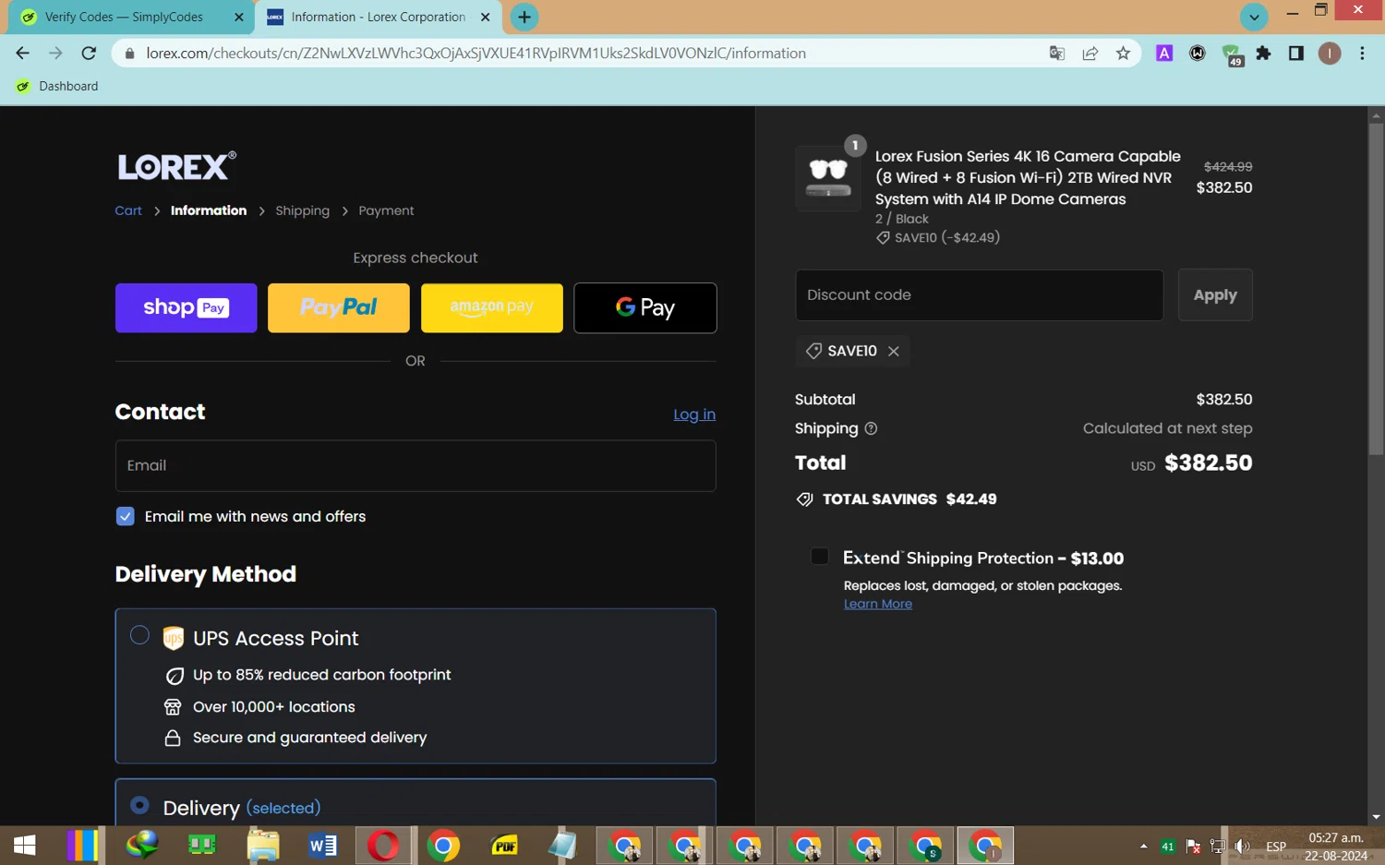Open File Explorer from taskbar
The image size is (1385, 865).
(263, 846)
